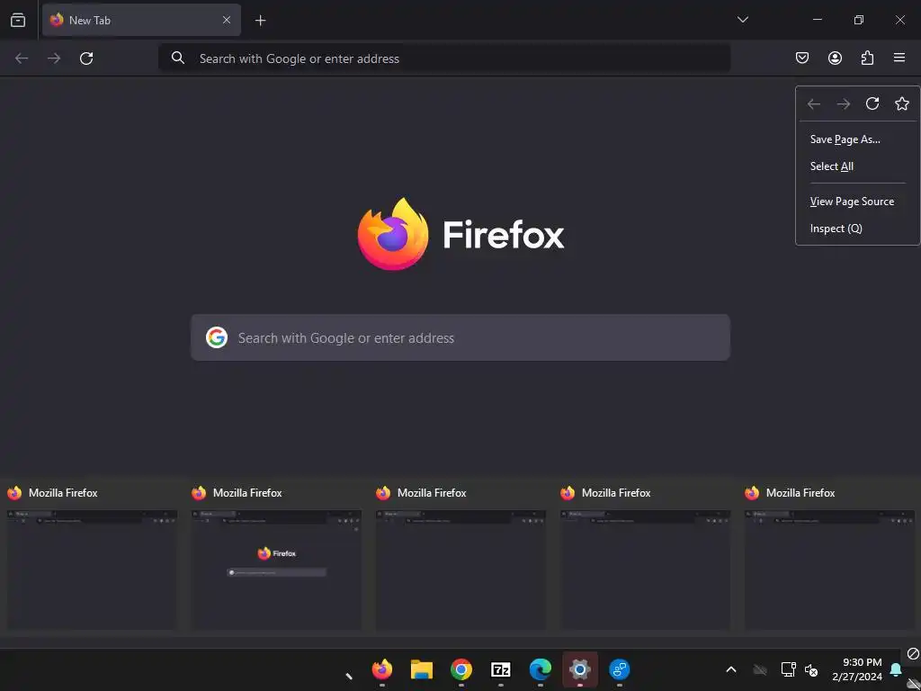Click the magnifier icon in the address bar
The width and height of the screenshot is (921, 691).
(178, 58)
